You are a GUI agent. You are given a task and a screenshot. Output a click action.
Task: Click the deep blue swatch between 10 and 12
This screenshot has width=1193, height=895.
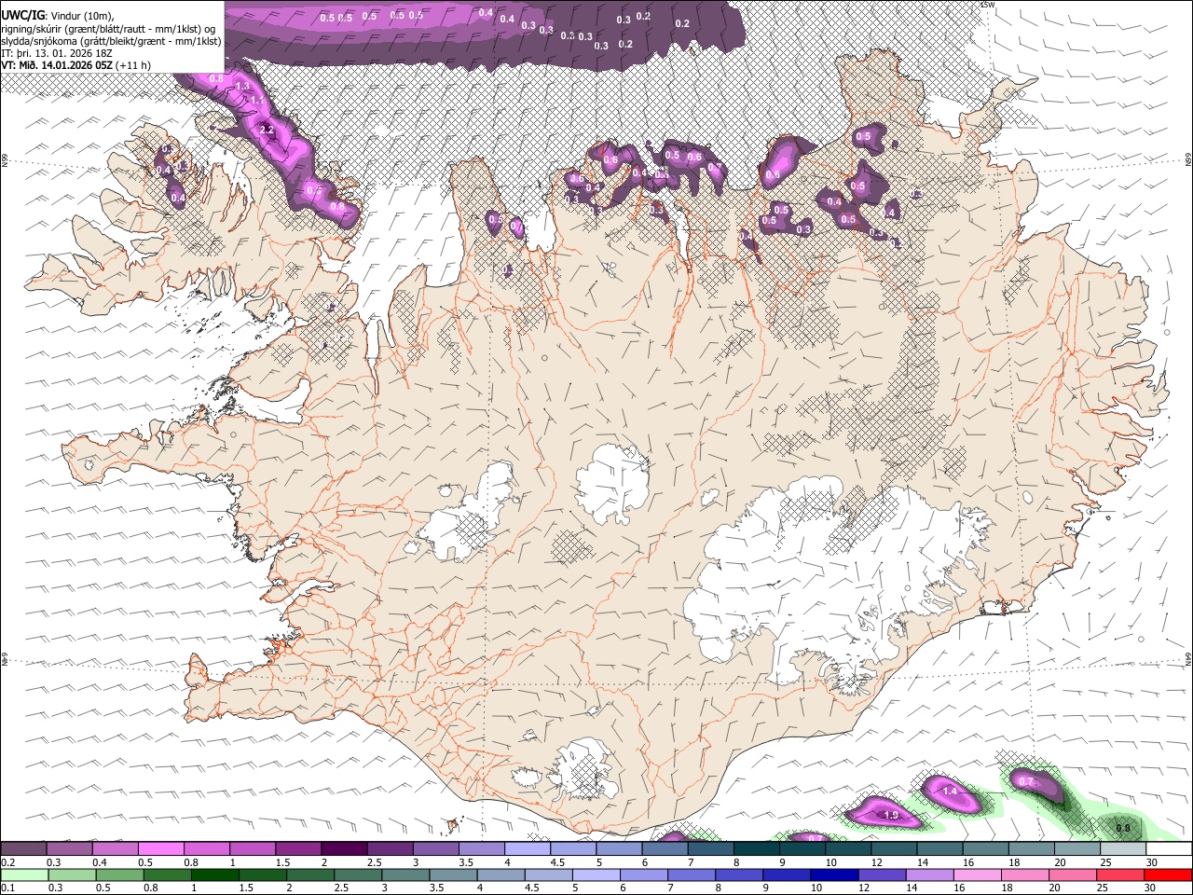[833, 875]
